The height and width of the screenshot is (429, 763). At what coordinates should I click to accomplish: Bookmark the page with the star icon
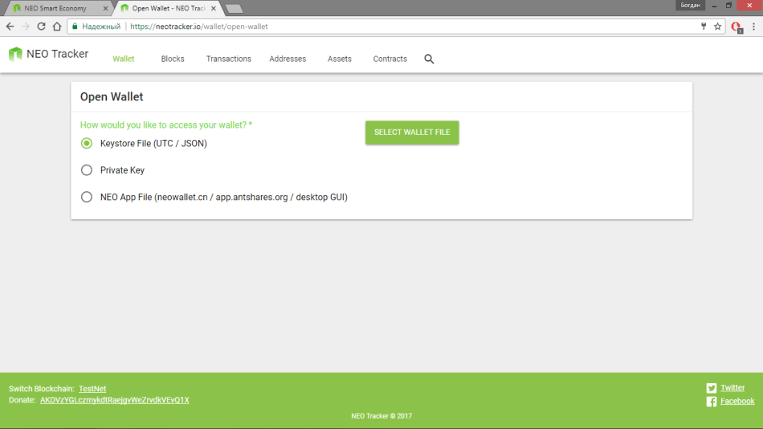pos(718,27)
